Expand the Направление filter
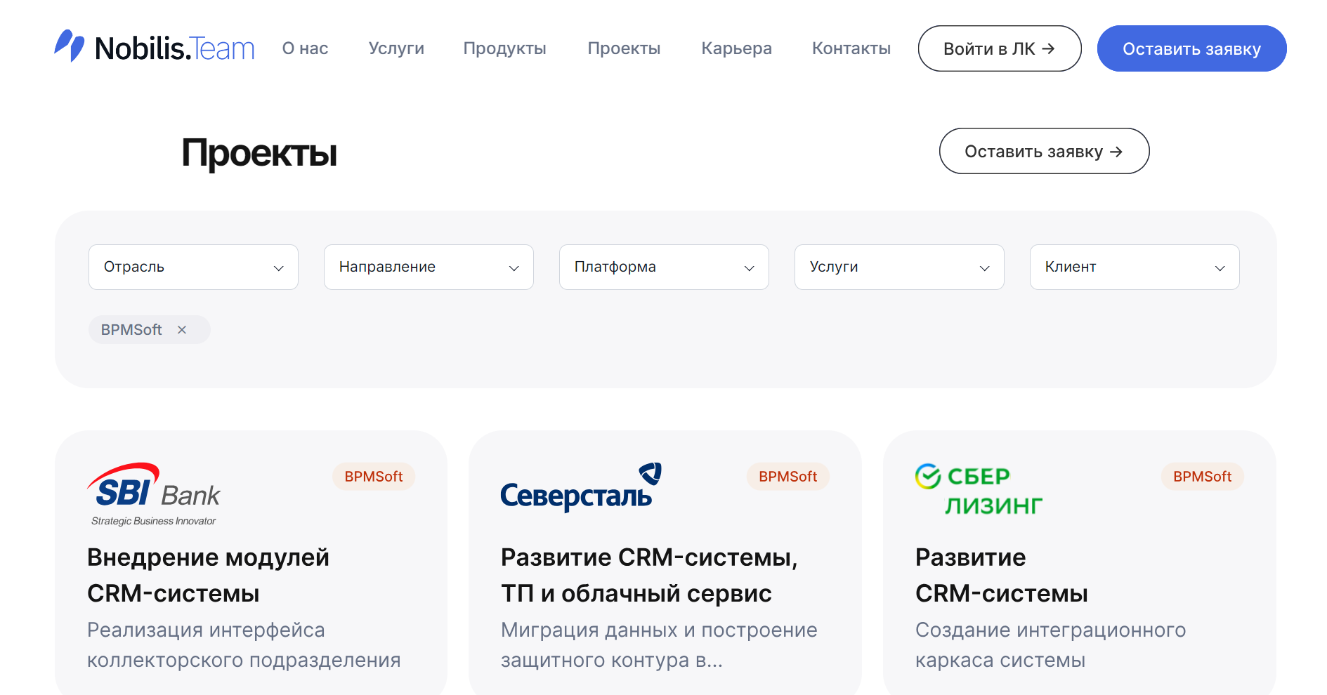This screenshot has height=695, width=1327. click(x=428, y=267)
